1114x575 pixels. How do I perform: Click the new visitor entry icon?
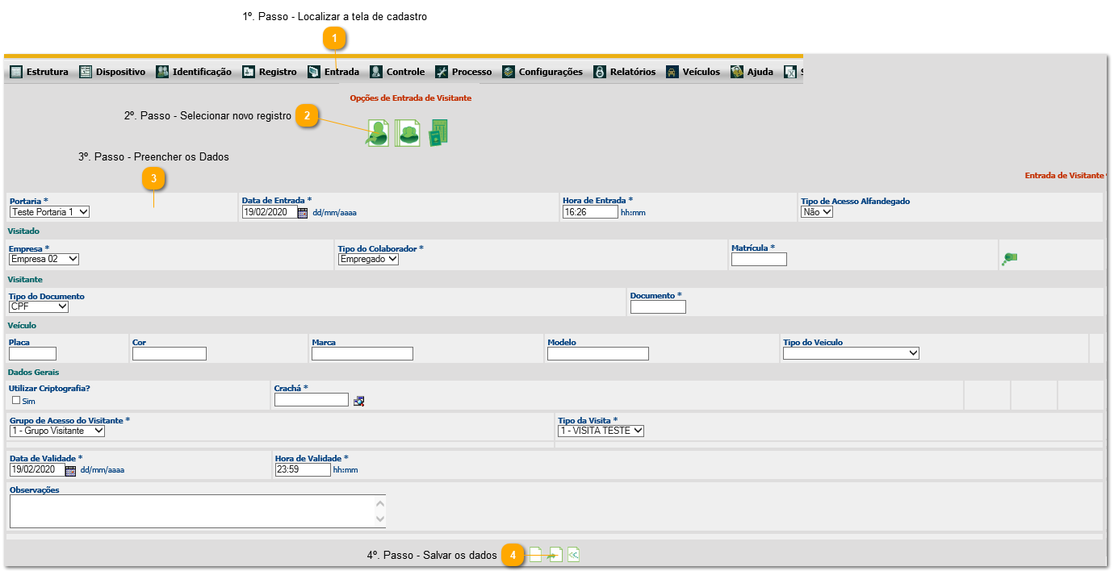[378, 132]
